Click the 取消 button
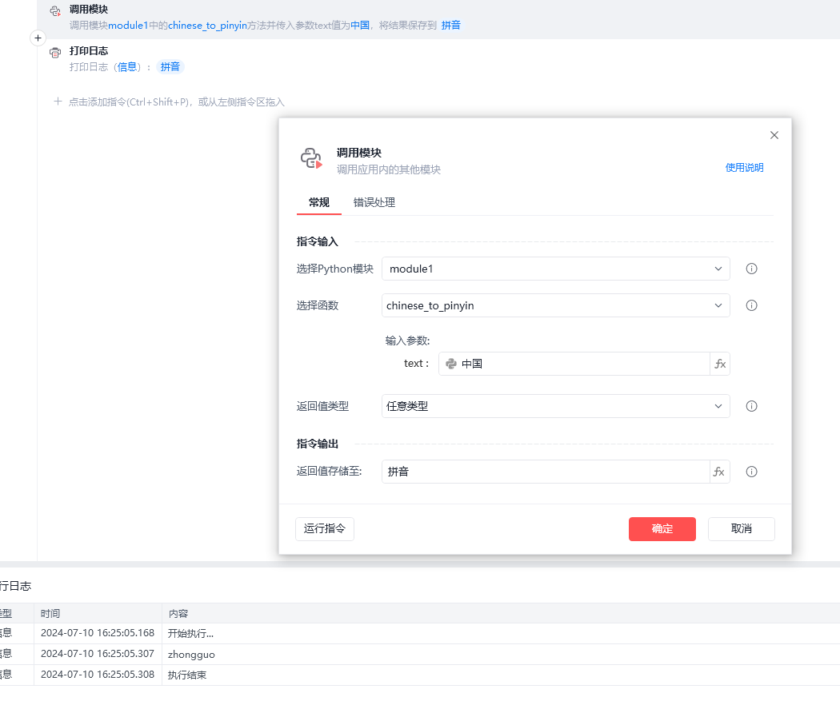Image resolution: width=840 pixels, height=705 pixels. (741, 529)
